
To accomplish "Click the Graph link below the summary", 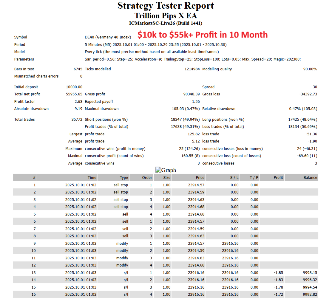I will point(166,170).
